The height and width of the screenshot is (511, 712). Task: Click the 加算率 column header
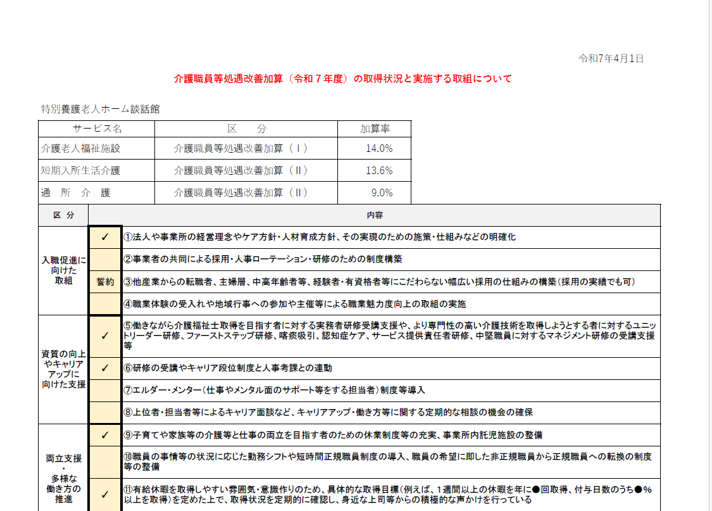[x=375, y=129]
